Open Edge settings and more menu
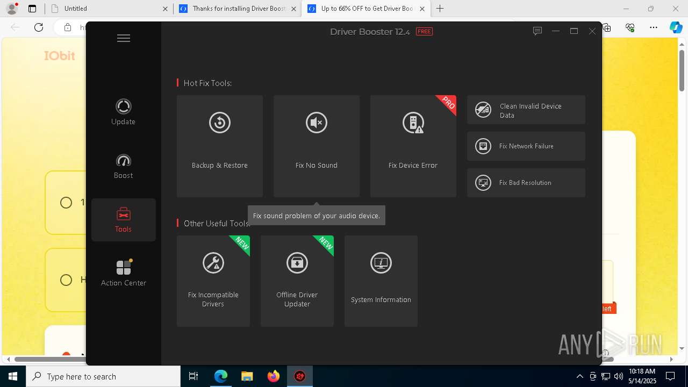Viewport: 688px width, 387px height. pos(654,27)
